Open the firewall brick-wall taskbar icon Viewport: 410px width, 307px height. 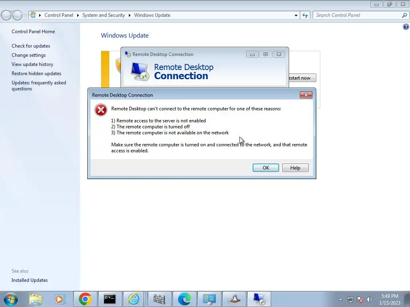point(159,299)
